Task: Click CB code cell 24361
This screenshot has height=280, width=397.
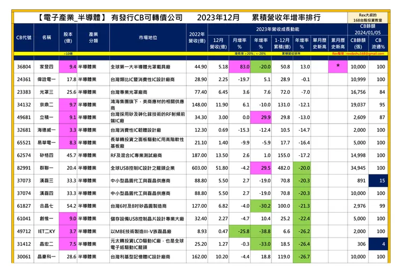Action: tap(24, 79)
